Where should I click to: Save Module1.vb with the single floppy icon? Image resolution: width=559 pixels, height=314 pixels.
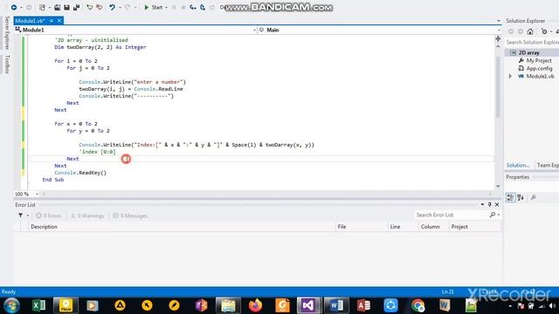[x=66, y=7]
